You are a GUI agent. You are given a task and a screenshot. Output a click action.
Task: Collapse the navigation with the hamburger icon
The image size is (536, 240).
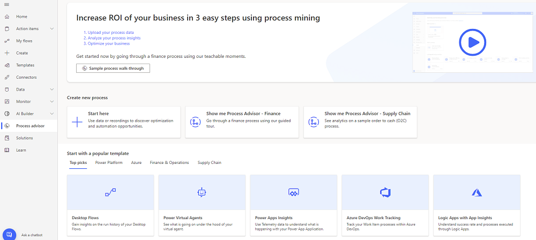pos(6,5)
